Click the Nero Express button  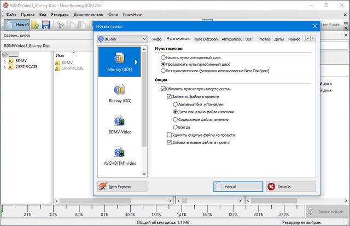122,187
